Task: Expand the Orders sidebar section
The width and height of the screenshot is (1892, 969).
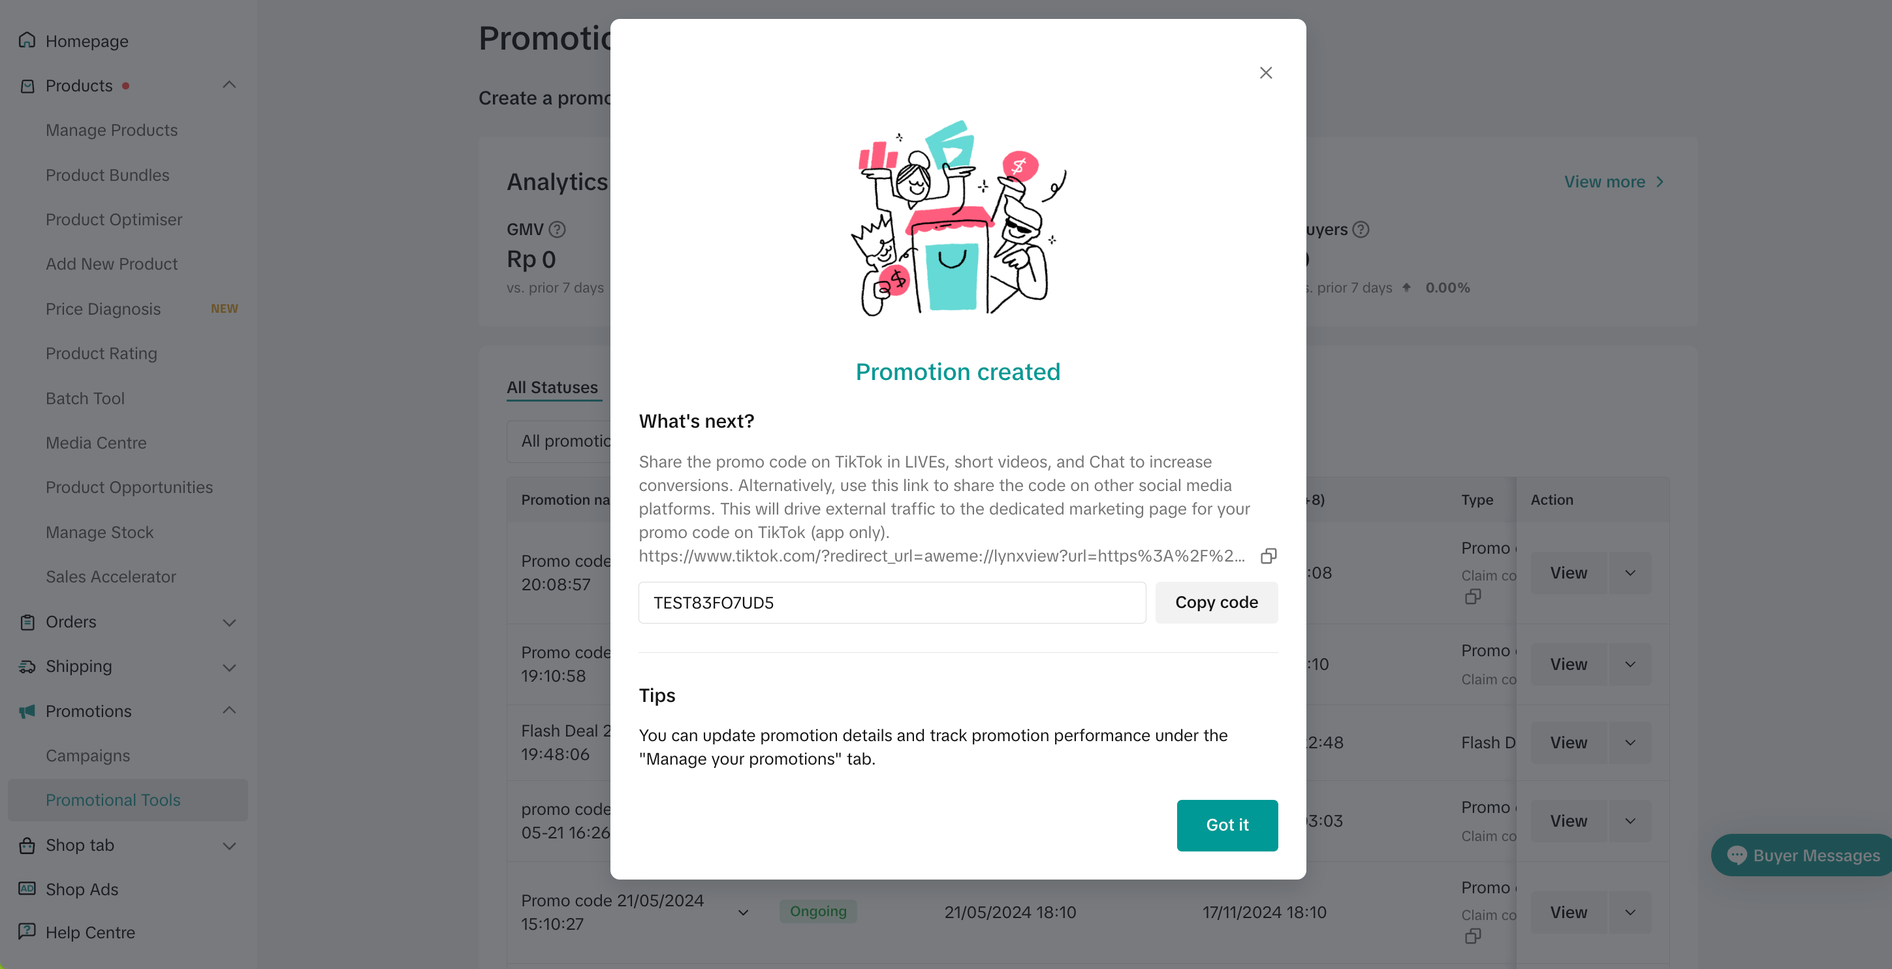Action: point(229,622)
